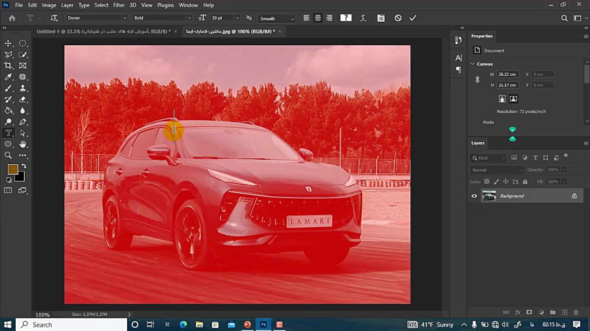The image size is (590, 331).
Task: Select the Pen tool
Action: [22, 122]
